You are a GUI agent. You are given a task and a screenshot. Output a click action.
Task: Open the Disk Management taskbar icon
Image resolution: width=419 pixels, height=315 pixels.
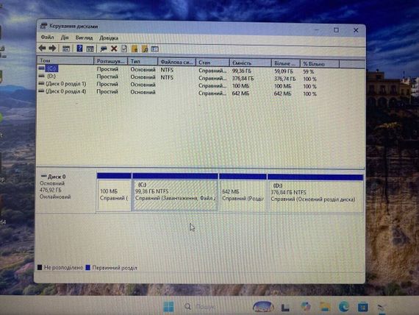pos(382,308)
